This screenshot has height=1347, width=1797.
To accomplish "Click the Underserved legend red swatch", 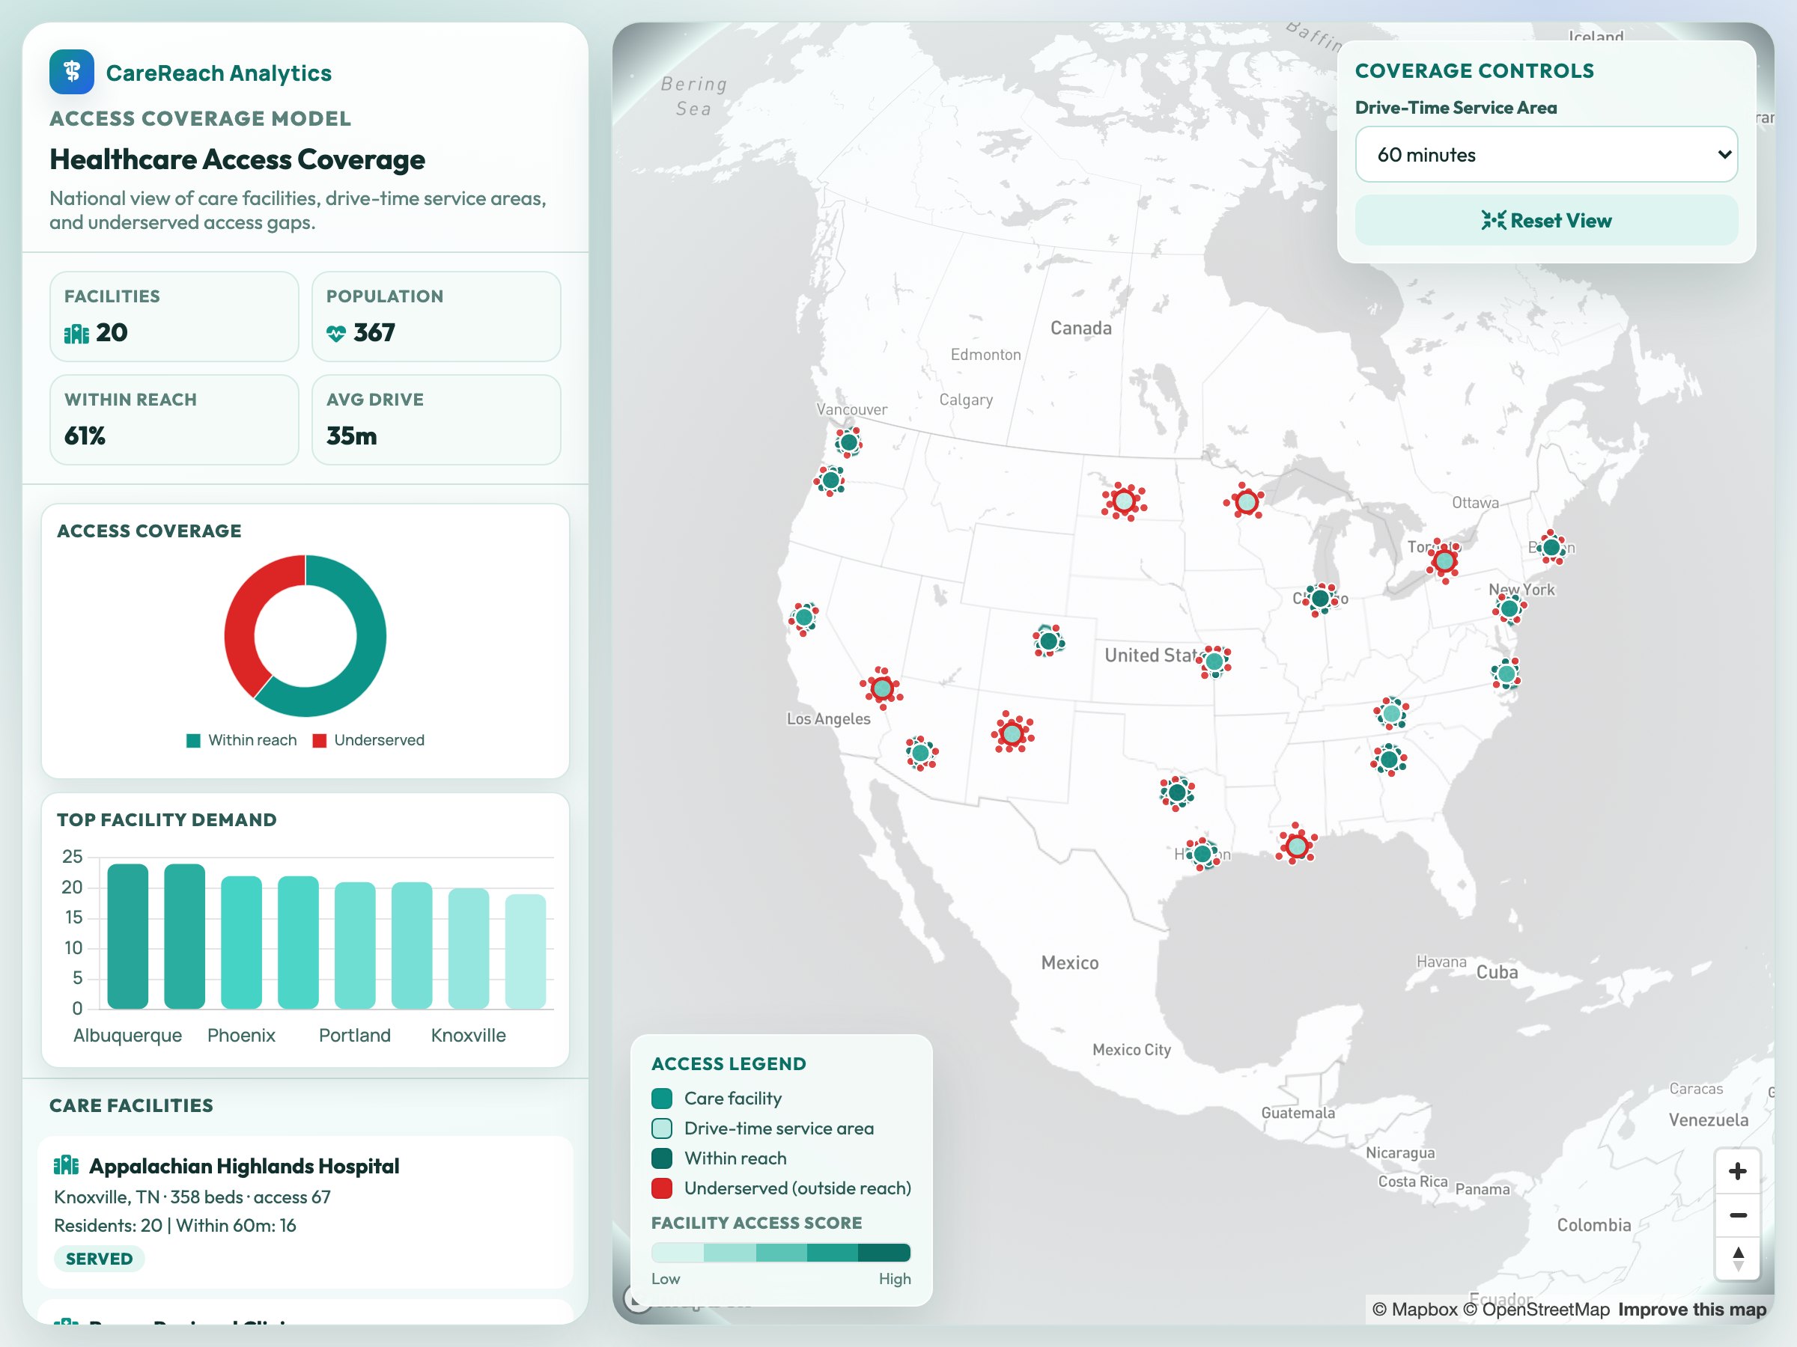I will pos(662,1188).
